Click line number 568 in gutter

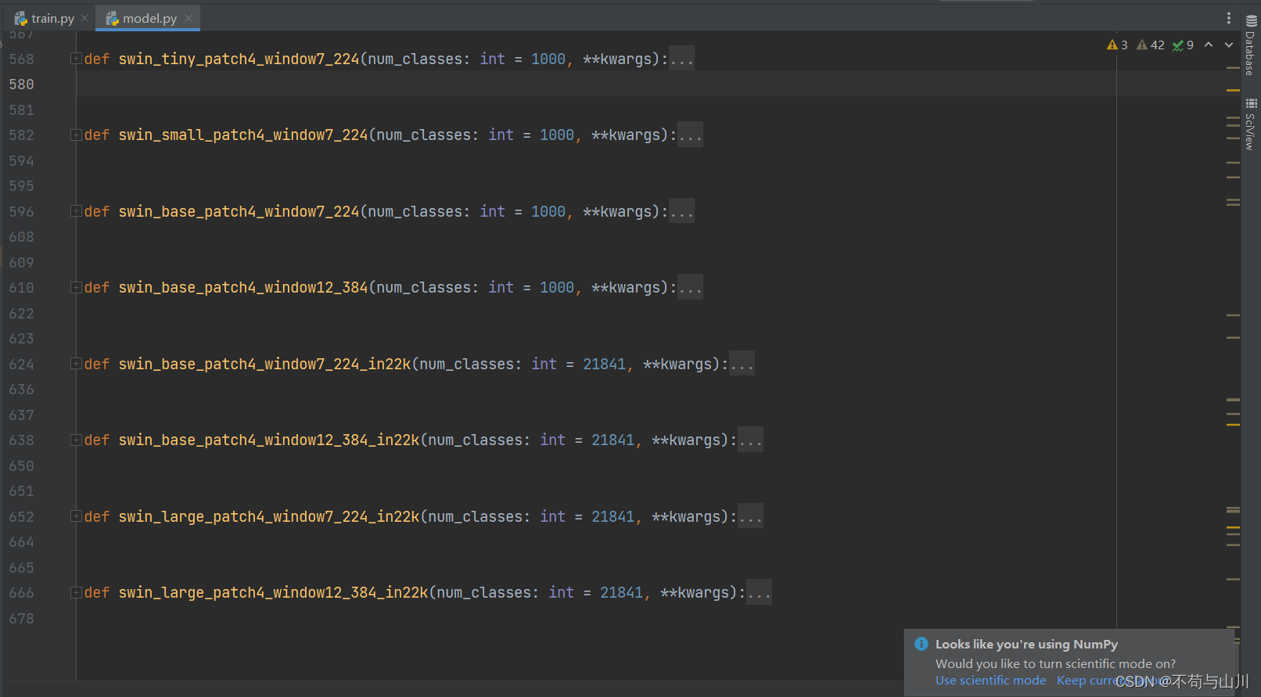point(21,59)
